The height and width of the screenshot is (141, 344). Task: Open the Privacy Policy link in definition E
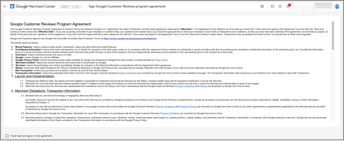tap(161, 60)
